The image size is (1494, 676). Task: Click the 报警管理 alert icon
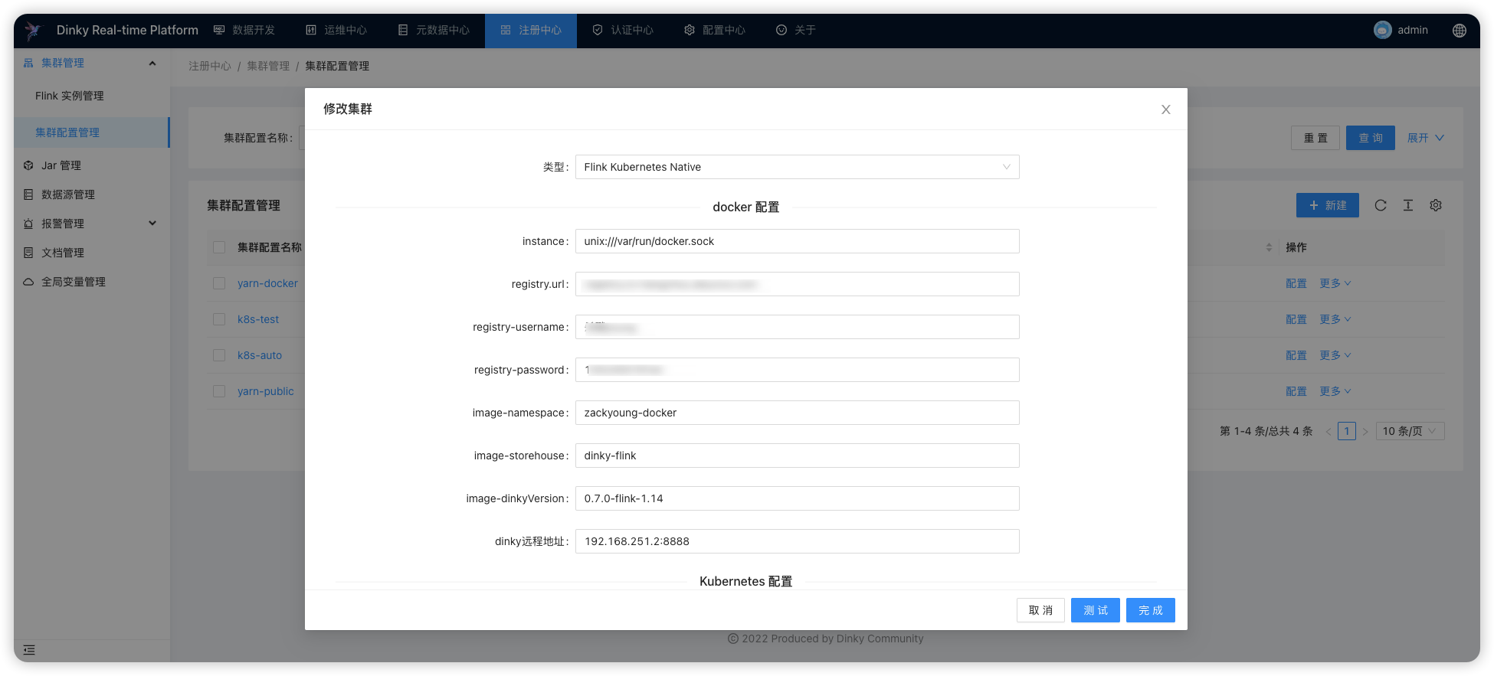[28, 224]
